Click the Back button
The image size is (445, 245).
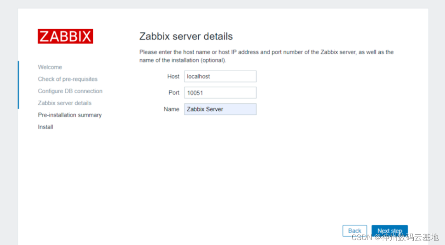[x=354, y=231]
